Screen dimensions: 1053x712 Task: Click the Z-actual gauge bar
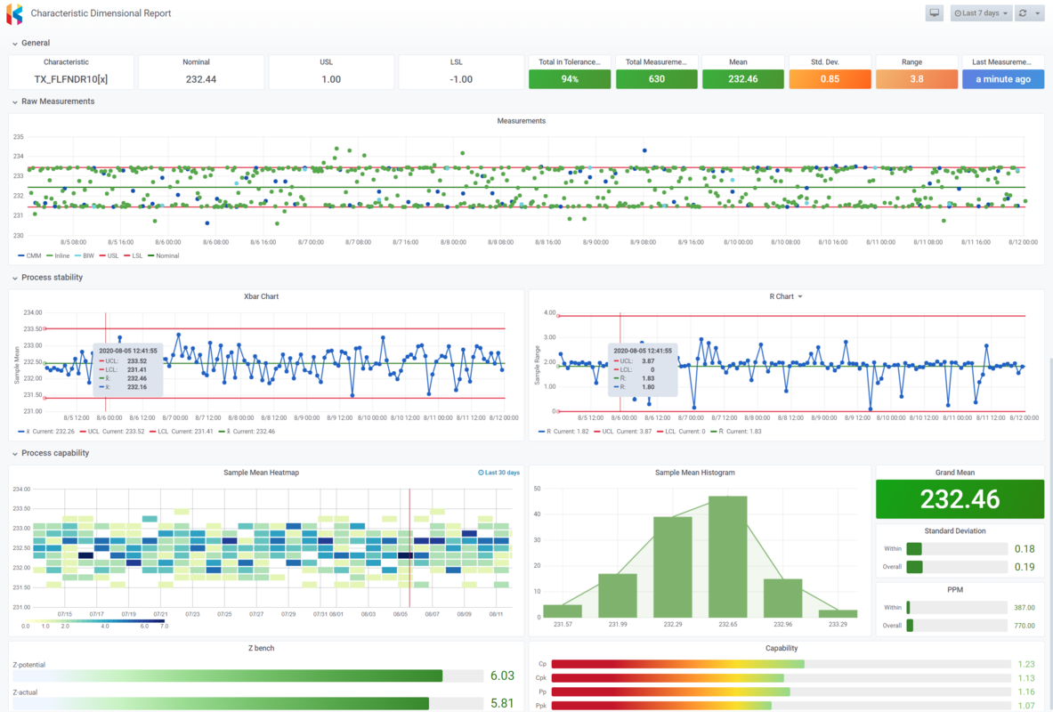pyautogui.click(x=247, y=703)
